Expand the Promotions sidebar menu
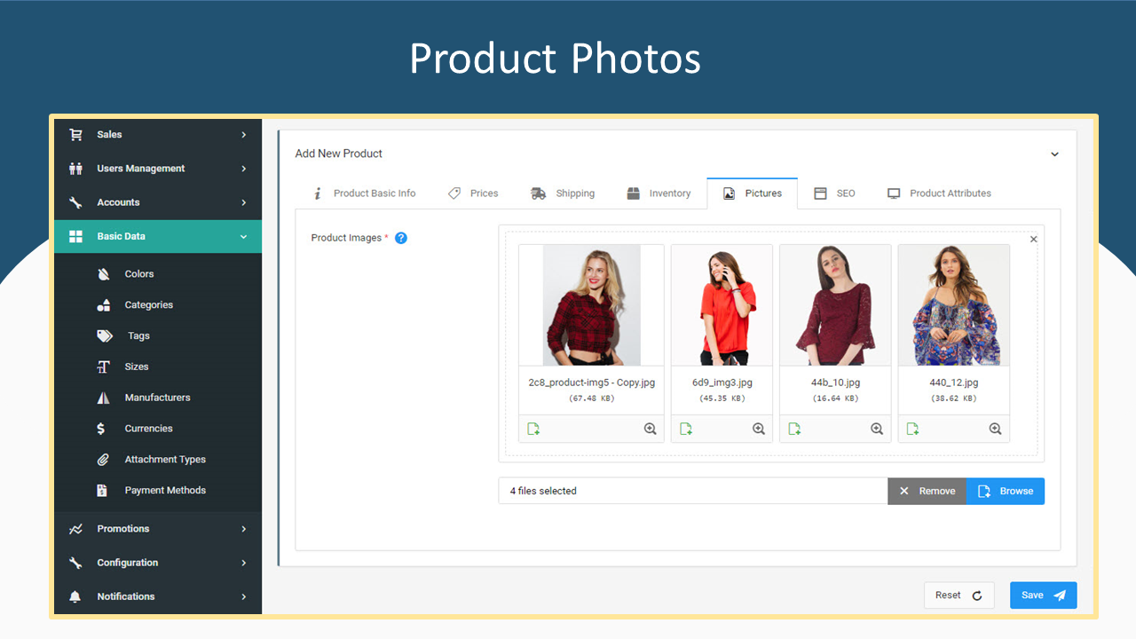The height and width of the screenshot is (639, 1136). click(158, 529)
